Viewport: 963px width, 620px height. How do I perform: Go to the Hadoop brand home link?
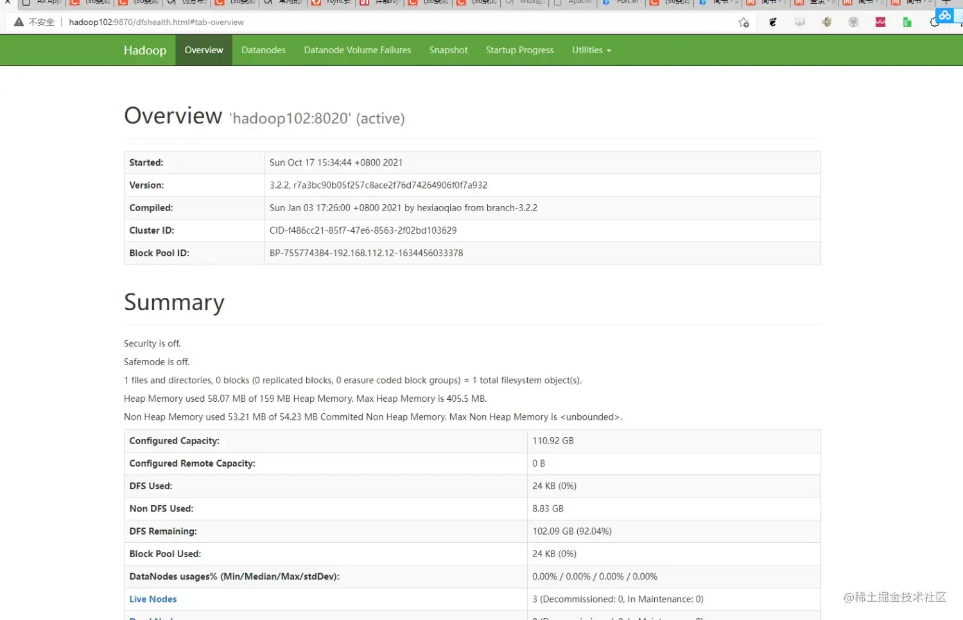(145, 50)
